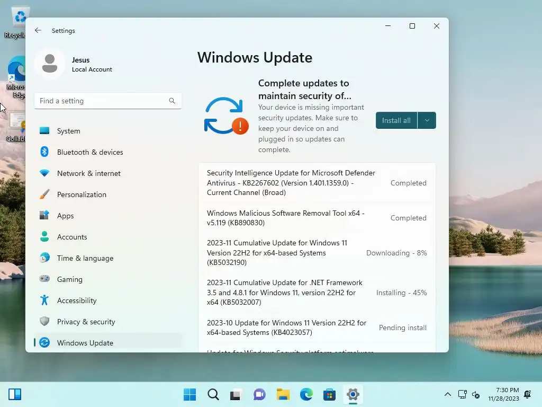Click the Malicious Software Removal Tool entry
This screenshot has width=542, height=407.
click(317, 218)
